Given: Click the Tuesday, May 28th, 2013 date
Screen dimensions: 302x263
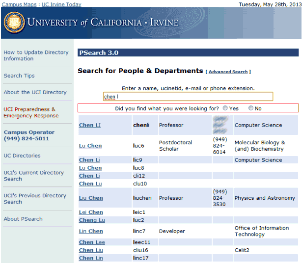Looking at the screenshot, I should click(x=270, y=4).
